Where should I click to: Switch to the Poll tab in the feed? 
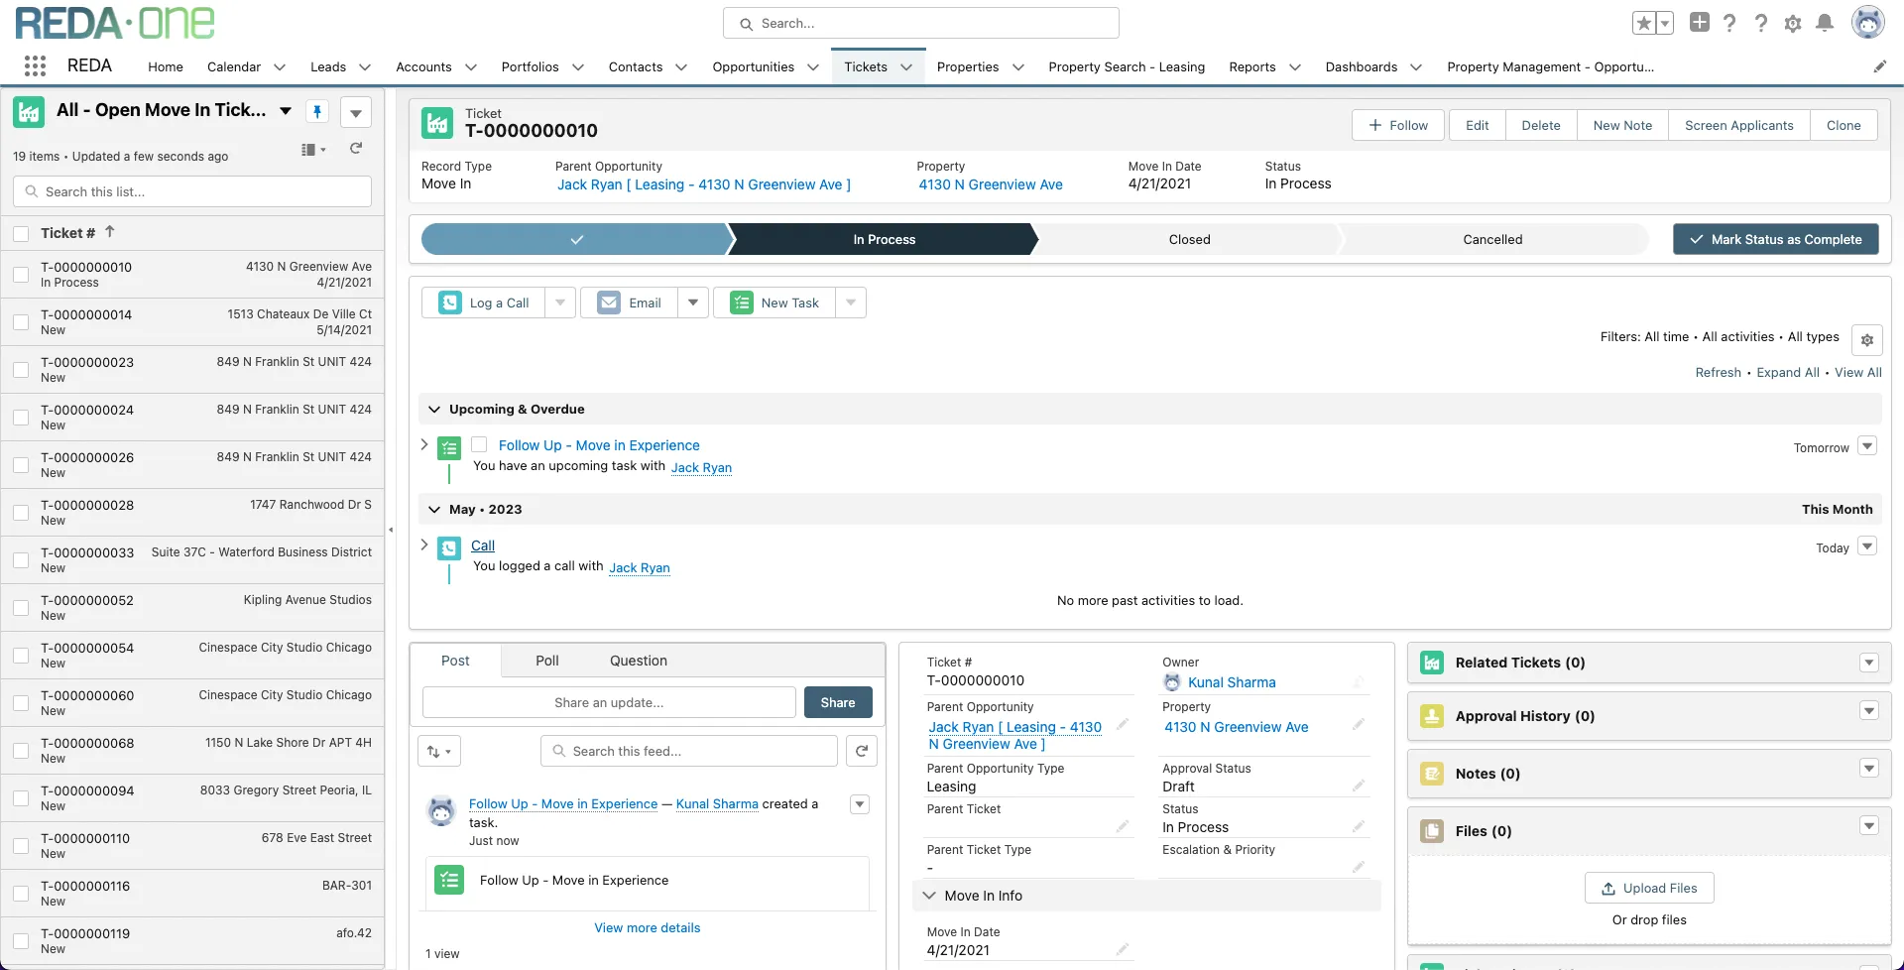[x=546, y=660]
